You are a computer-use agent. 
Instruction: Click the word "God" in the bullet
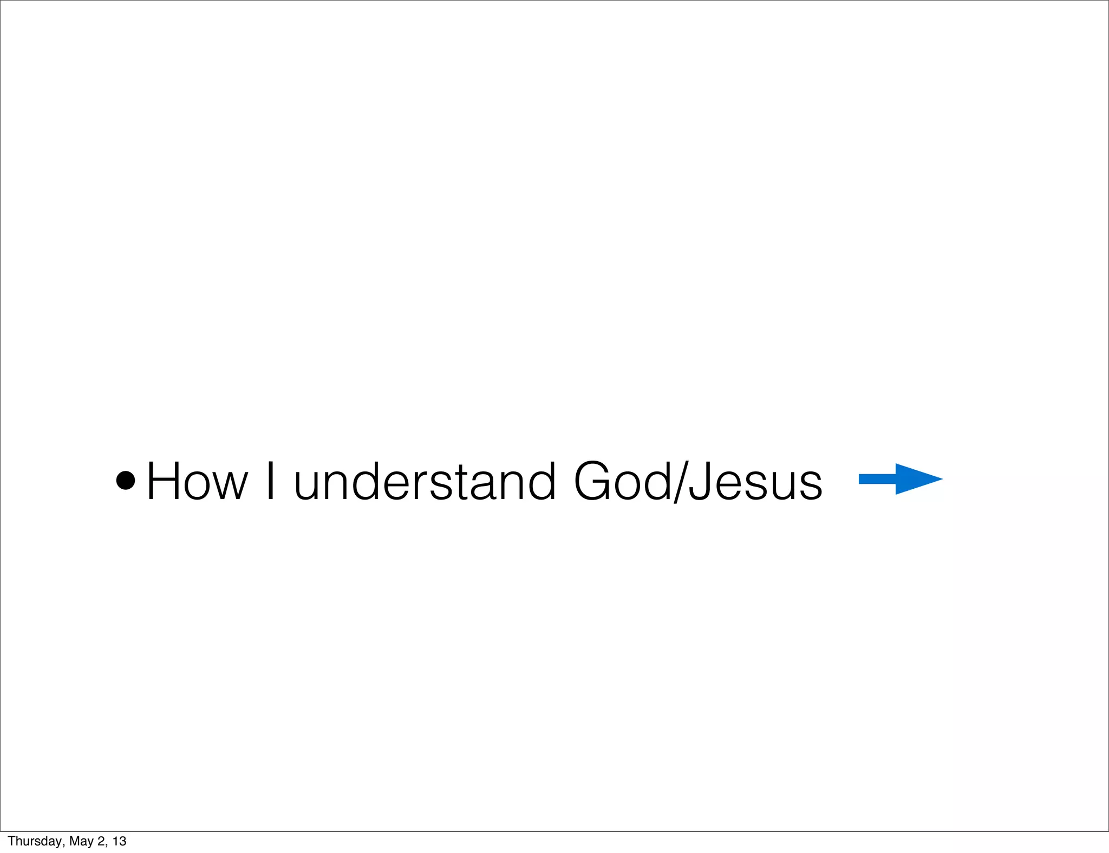point(622,482)
